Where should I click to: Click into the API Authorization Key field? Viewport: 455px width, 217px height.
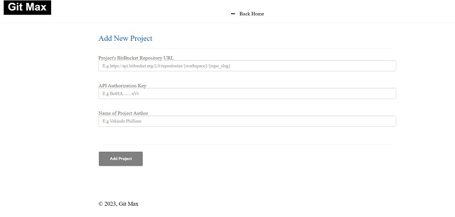(x=247, y=93)
